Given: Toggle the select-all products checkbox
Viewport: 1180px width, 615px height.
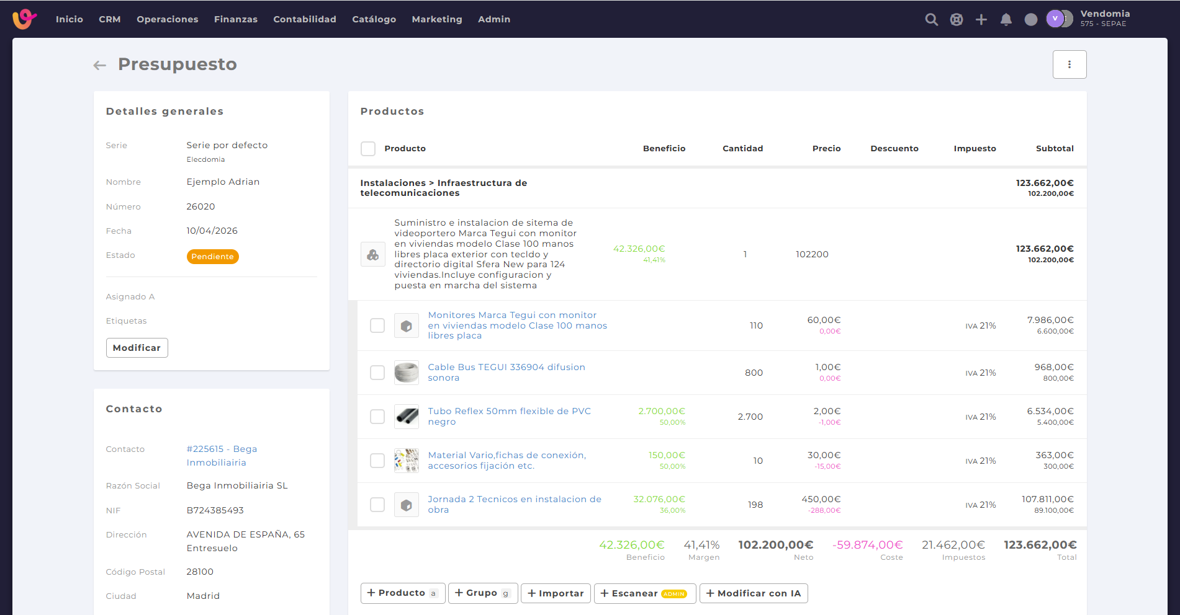Looking at the screenshot, I should [x=368, y=149].
